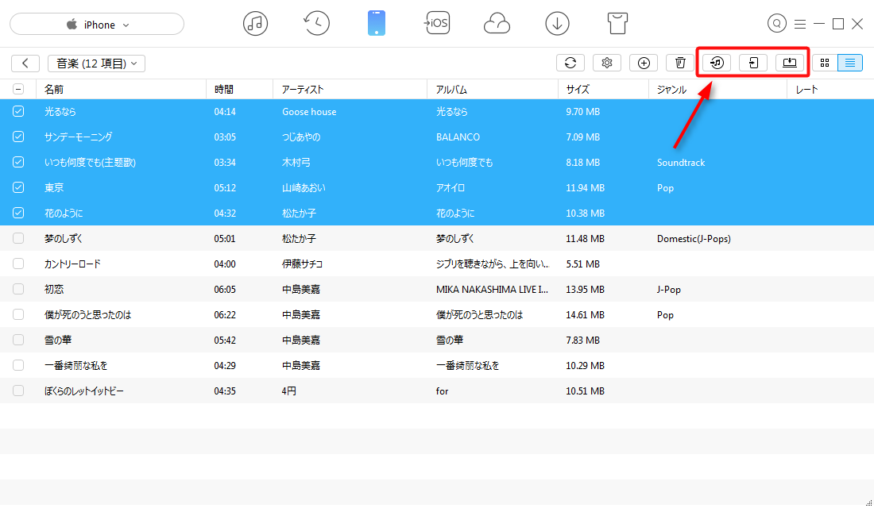Viewport: 874px width, 508px height.
Task: Select artist Goose house cell
Action: click(x=309, y=111)
